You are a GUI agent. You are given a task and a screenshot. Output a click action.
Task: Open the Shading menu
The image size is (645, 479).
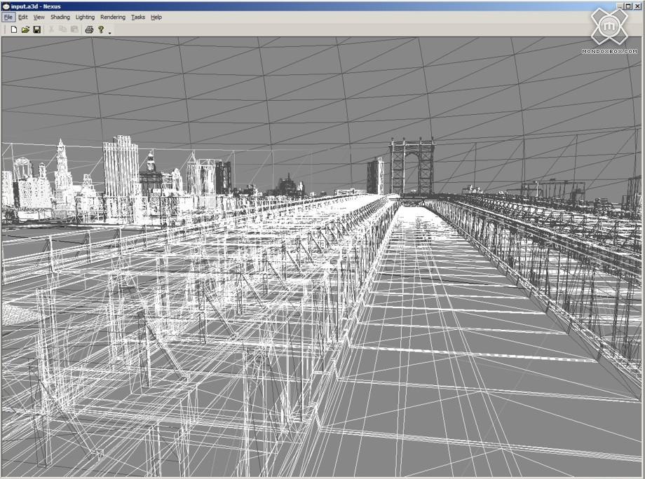point(60,17)
